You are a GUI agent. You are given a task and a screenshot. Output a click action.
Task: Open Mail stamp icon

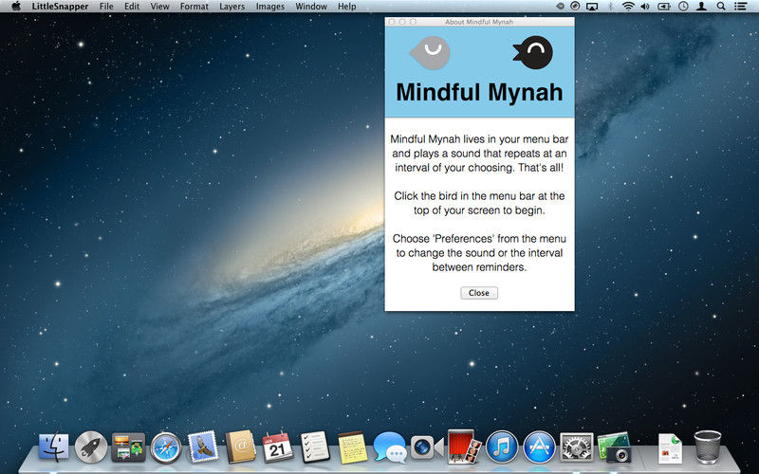(x=203, y=447)
